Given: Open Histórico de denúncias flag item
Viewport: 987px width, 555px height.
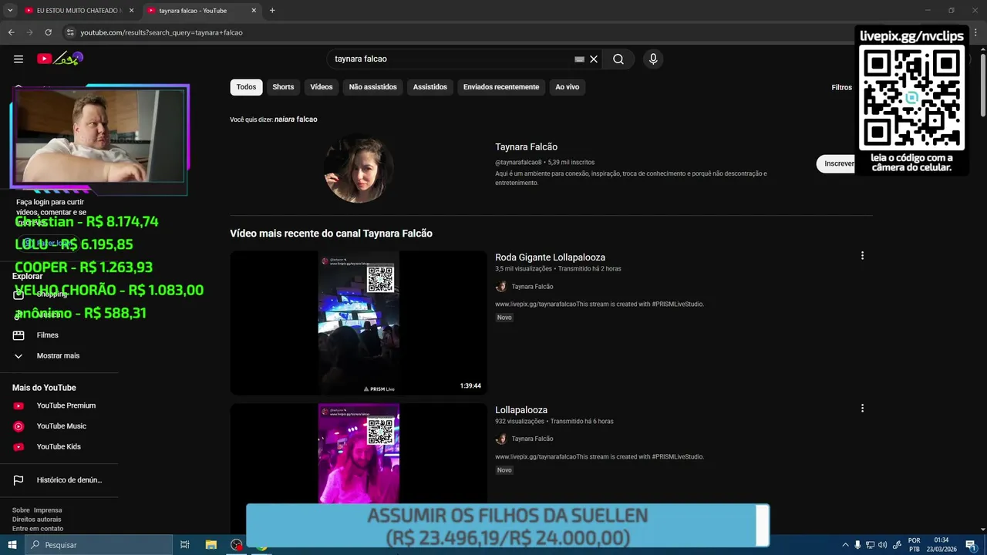Looking at the screenshot, I should coord(58,480).
